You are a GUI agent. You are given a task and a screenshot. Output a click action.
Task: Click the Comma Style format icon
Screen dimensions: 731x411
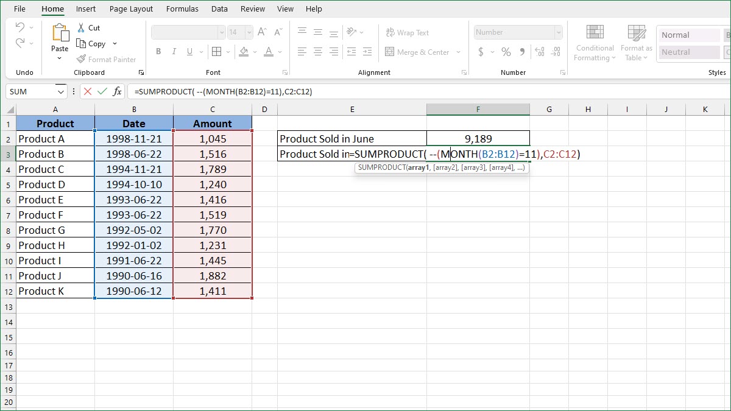[522, 52]
